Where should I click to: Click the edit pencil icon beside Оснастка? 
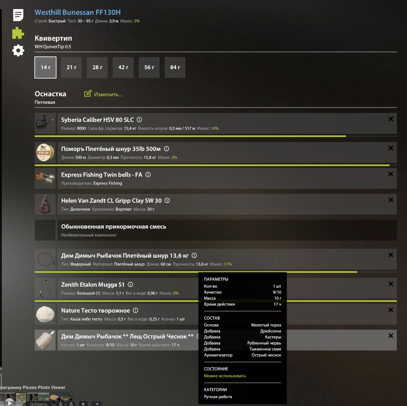(88, 93)
